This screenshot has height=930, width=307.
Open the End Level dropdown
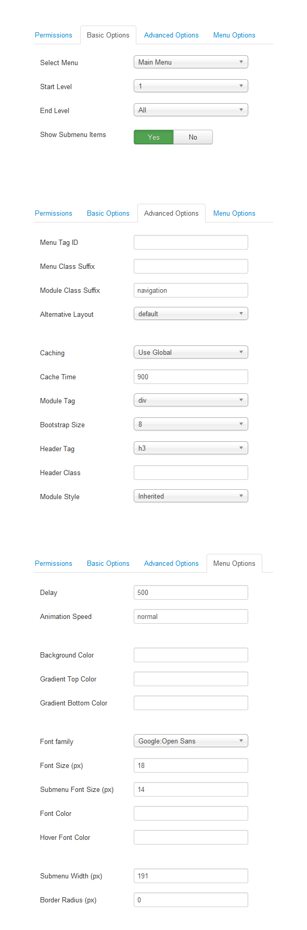pos(191,110)
